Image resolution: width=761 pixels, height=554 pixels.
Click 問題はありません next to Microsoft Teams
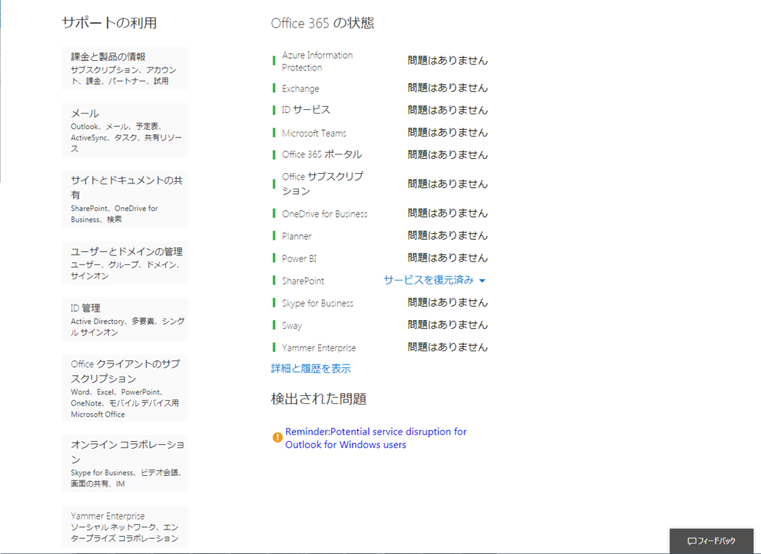point(447,132)
